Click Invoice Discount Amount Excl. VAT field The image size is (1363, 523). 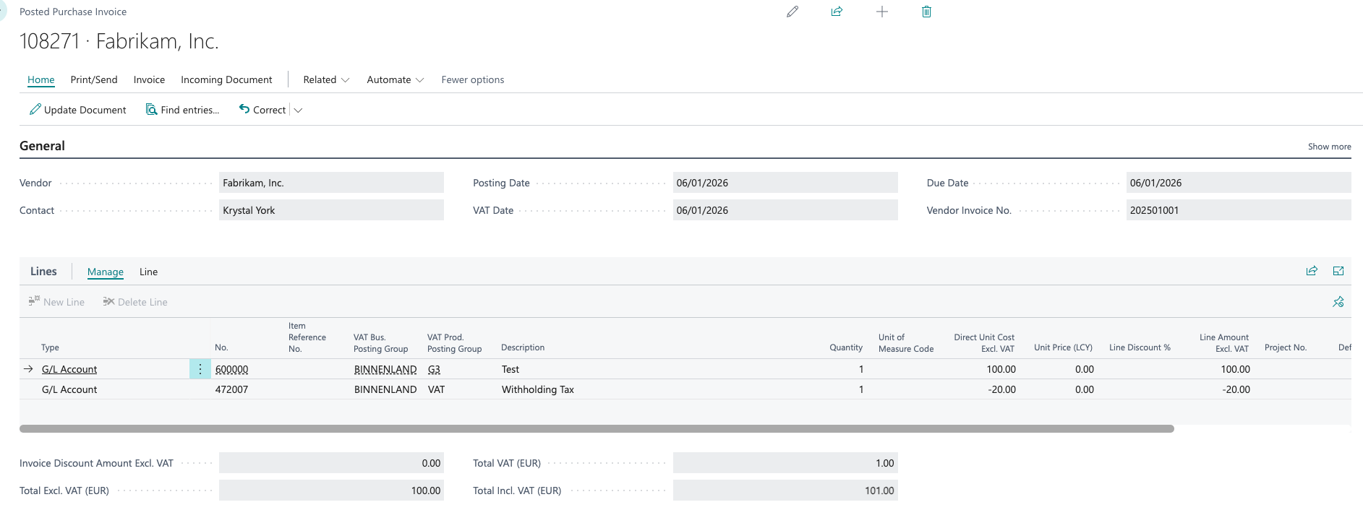pos(331,463)
